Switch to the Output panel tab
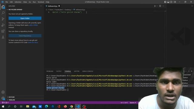This screenshot has height=109, width=194. tap(59, 71)
